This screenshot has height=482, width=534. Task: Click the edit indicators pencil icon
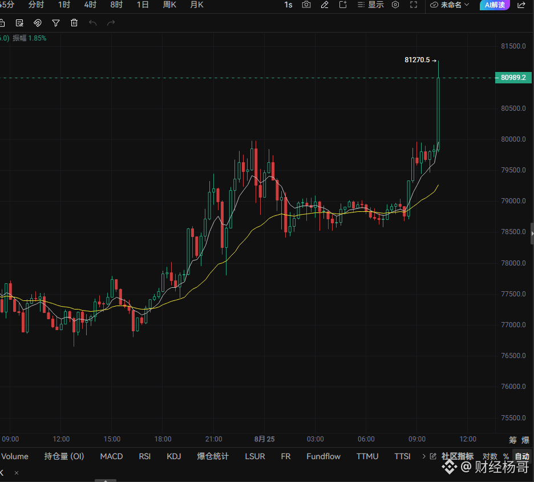click(433, 456)
